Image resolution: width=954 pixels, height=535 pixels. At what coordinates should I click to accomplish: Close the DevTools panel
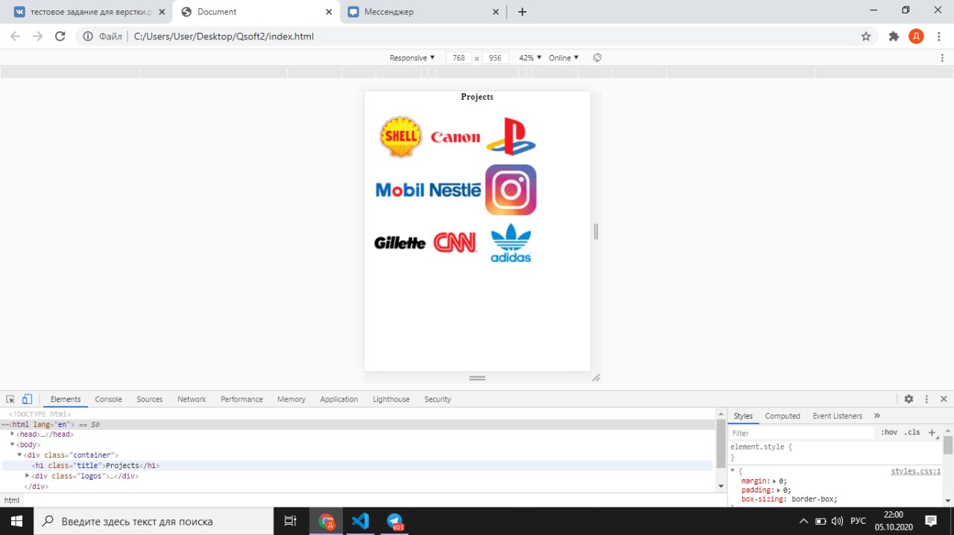(x=944, y=399)
